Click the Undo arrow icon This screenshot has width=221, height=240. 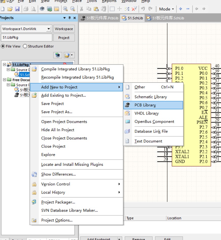click(143, 9)
